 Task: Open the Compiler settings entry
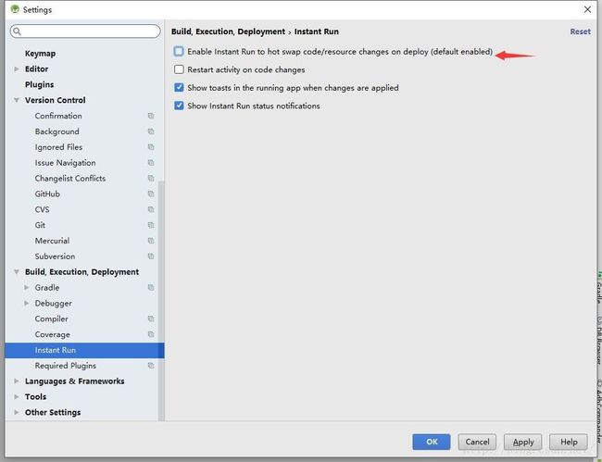pos(52,318)
